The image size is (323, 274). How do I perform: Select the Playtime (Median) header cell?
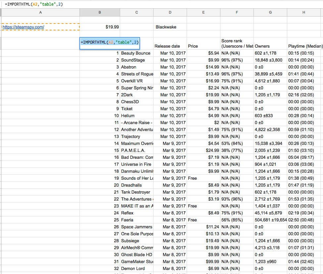(x=305, y=43)
